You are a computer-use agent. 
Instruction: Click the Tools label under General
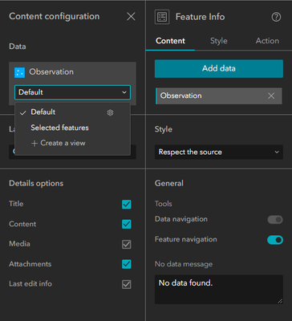pyautogui.click(x=164, y=204)
